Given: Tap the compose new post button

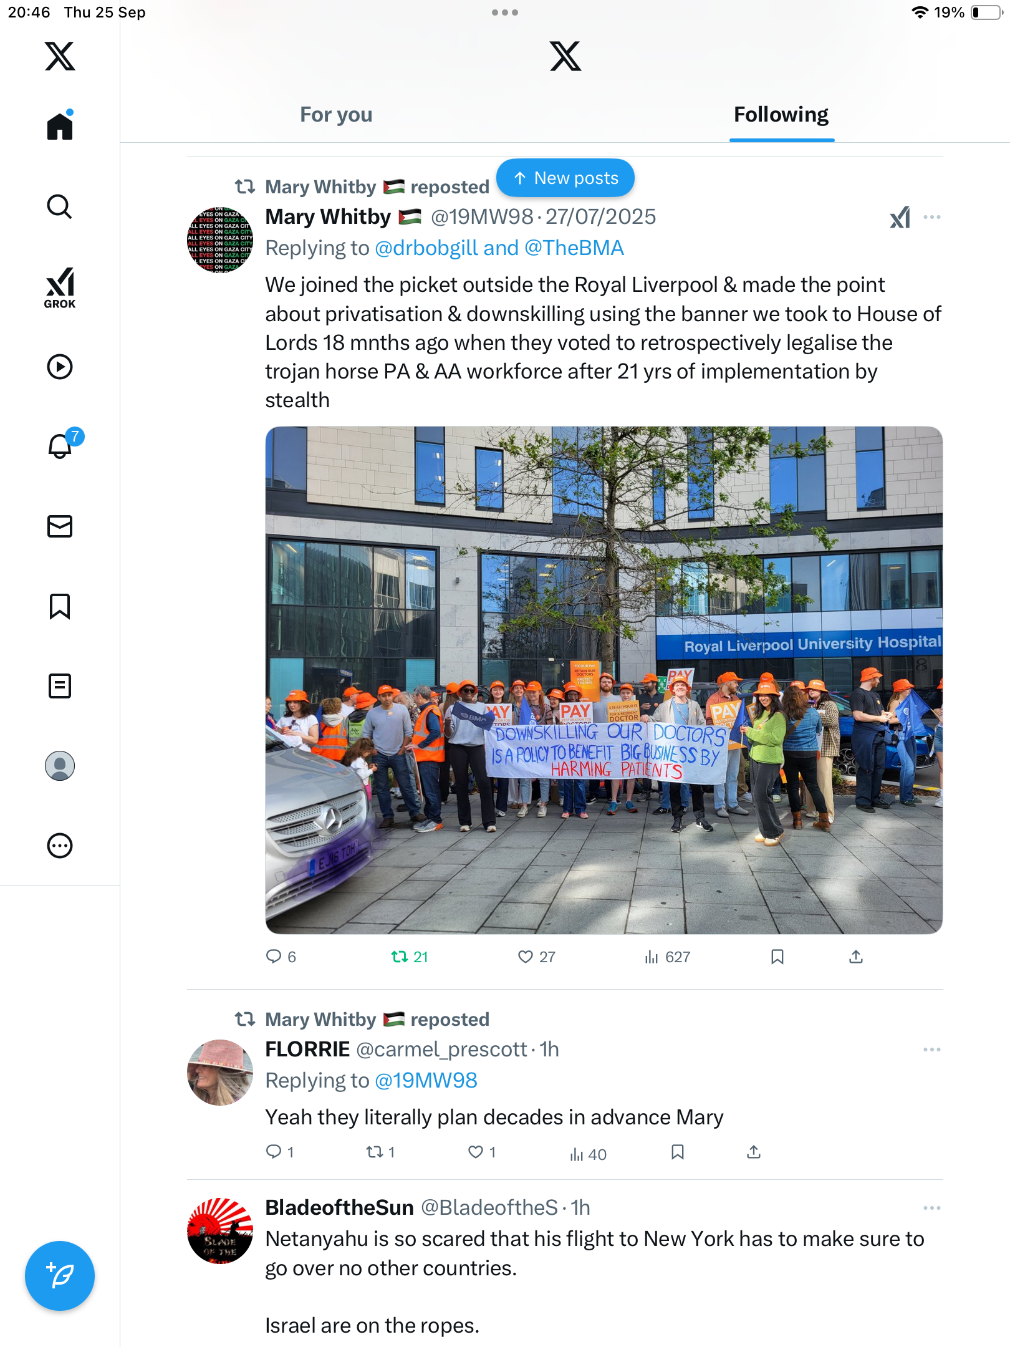Looking at the screenshot, I should point(60,1276).
